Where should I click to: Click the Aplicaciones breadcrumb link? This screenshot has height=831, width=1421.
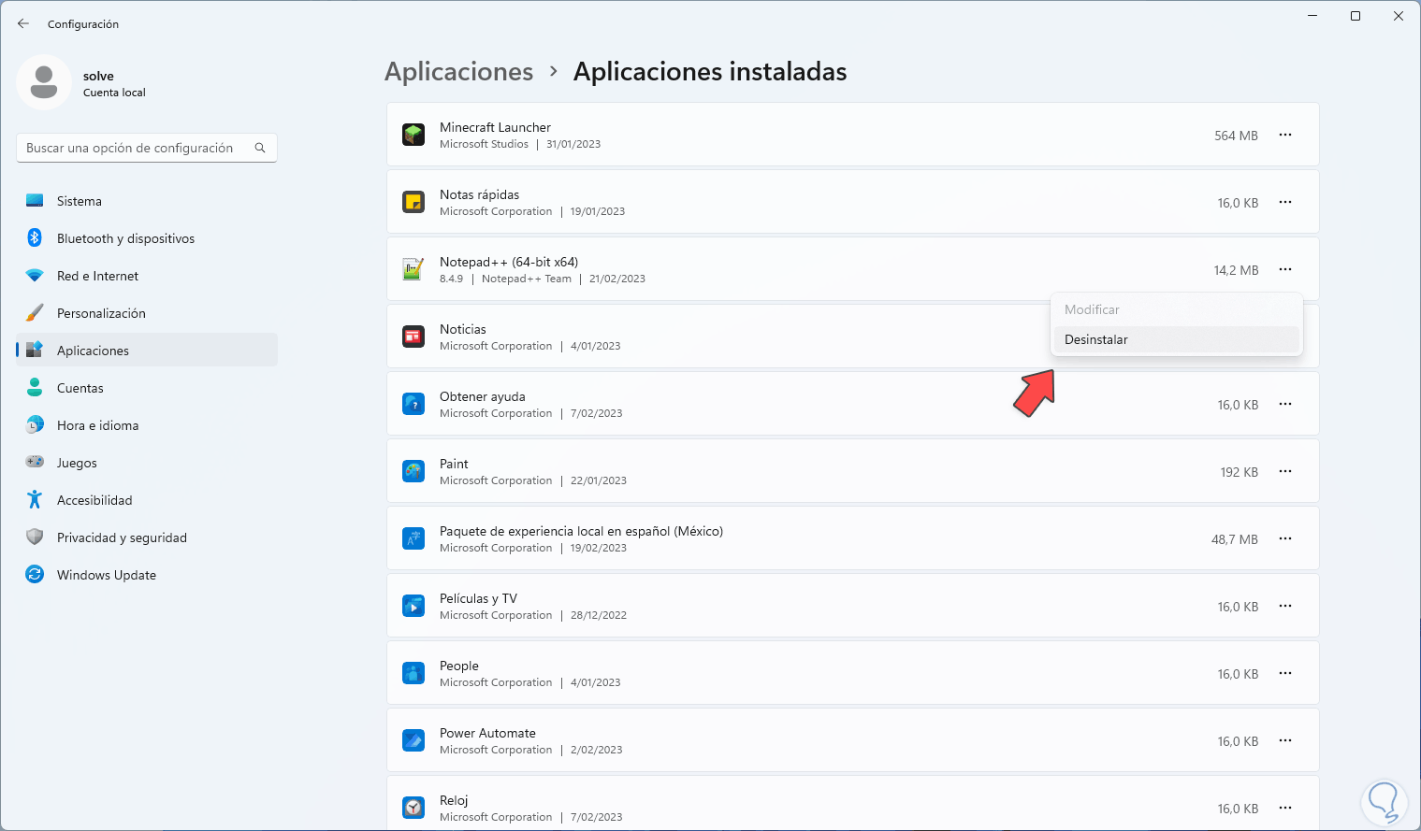pyautogui.click(x=459, y=72)
